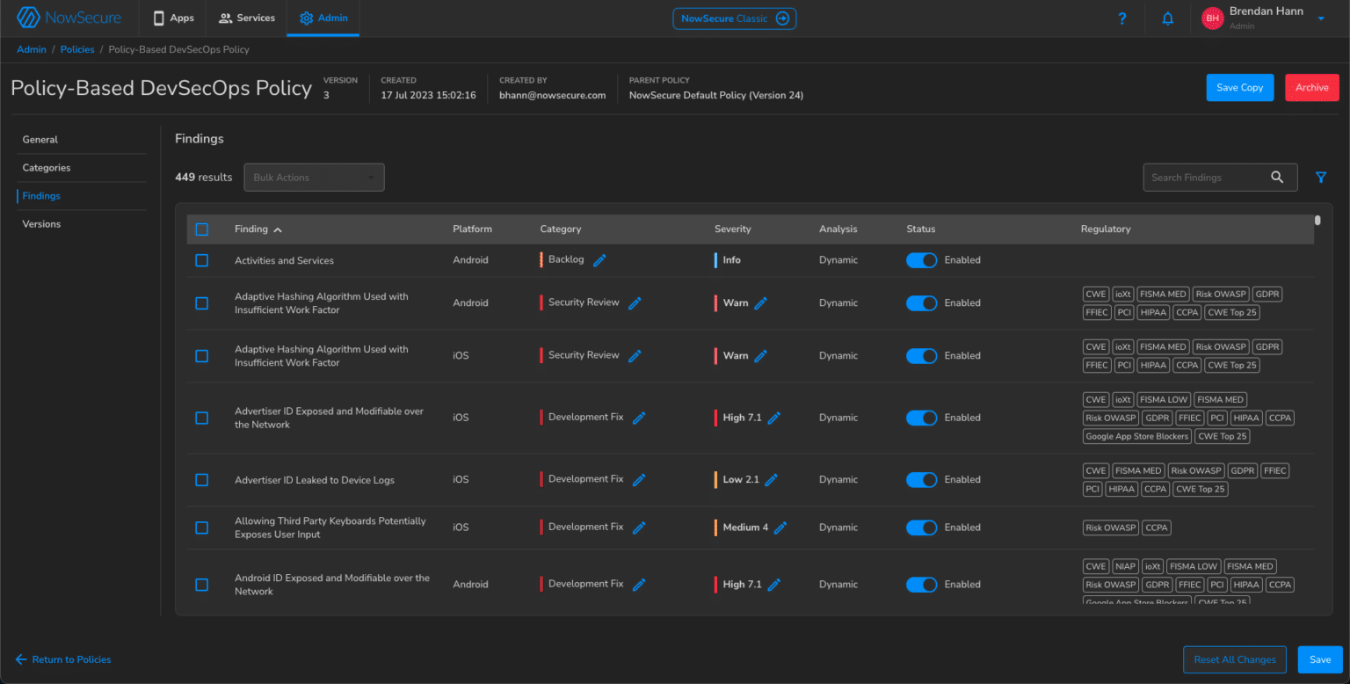Sort by Platform column header
The width and height of the screenshot is (1350, 684).
[x=472, y=229]
